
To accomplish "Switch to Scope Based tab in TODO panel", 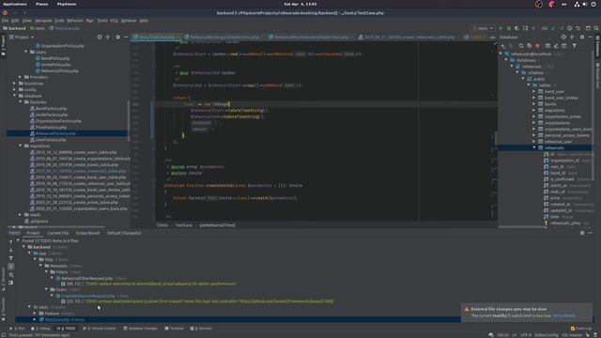I will point(87,233).
